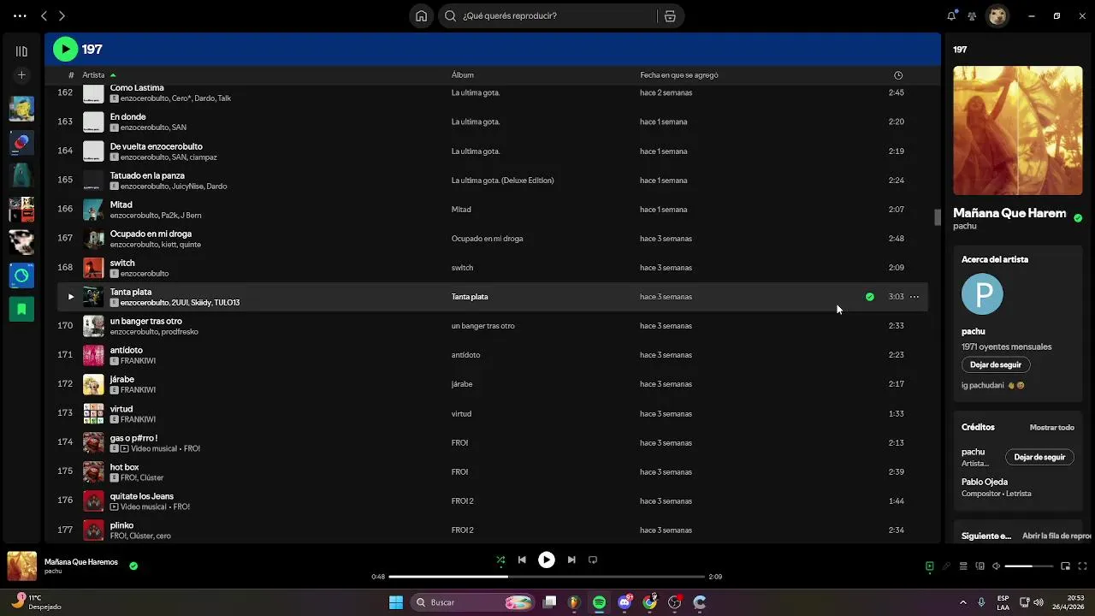
Task: Open the blue circle playlist in the sidebar
Action: click(x=21, y=275)
